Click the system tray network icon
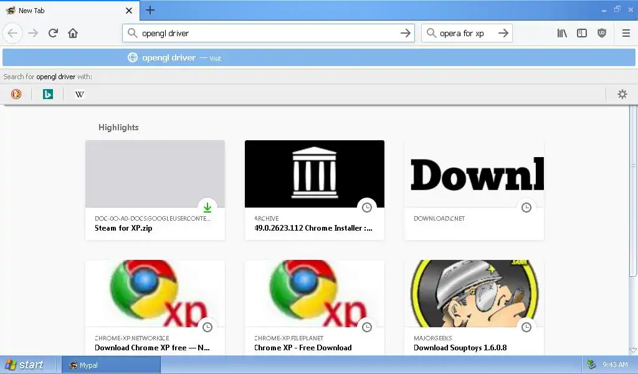 pos(592,365)
